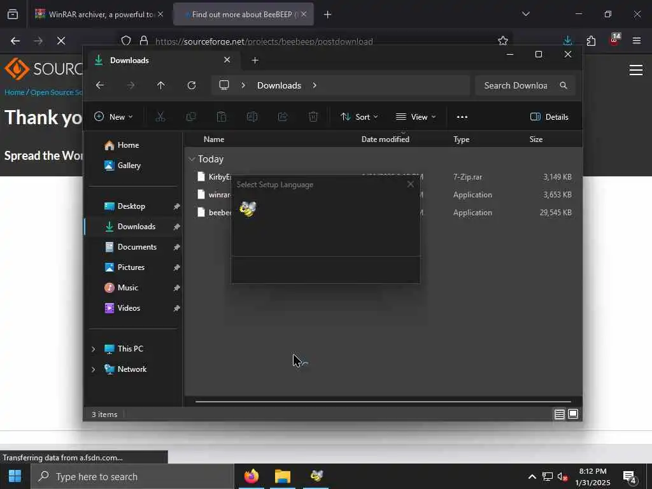
Task: Click the Size column header
Action: [536, 139]
